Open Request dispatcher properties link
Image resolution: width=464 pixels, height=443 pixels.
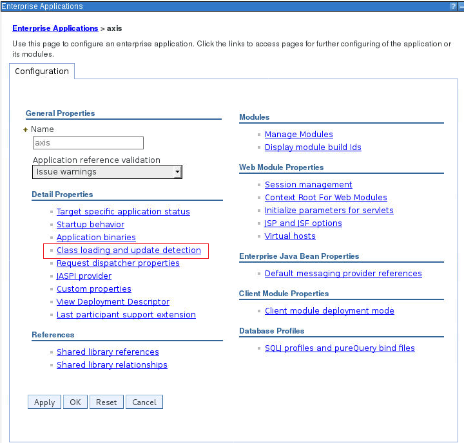coord(118,263)
